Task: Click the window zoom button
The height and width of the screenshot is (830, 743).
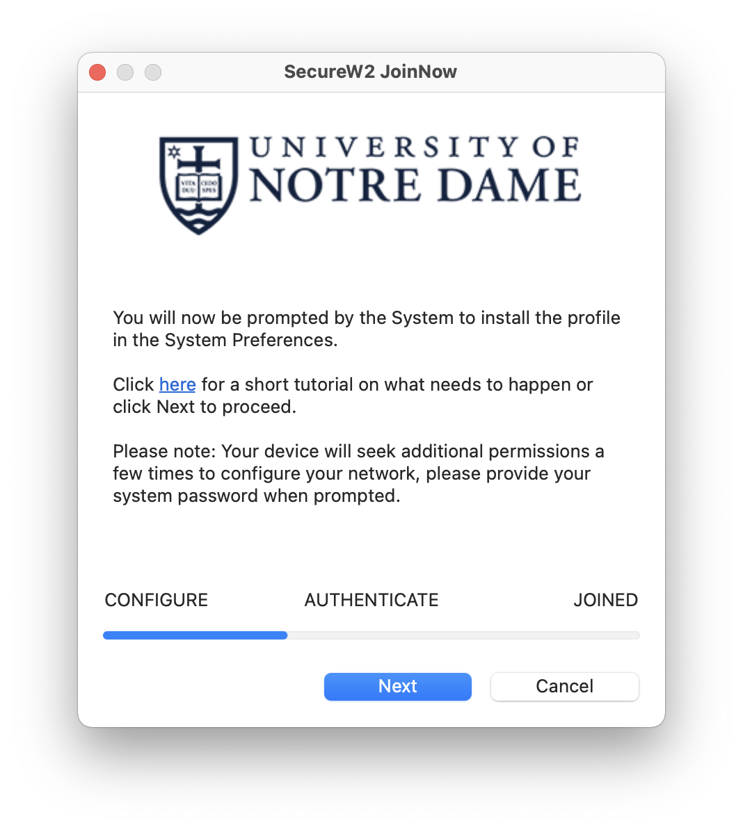Action: (x=153, y=72)
